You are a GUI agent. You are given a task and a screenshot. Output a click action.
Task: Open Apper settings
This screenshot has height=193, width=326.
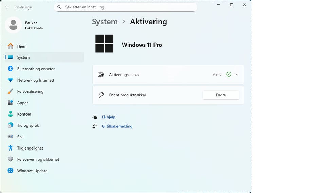click(44, 103)
